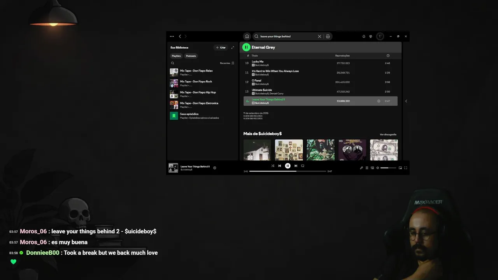Click the duration clock column header
This screenshot has width=498, height=280.
point(388,56)
